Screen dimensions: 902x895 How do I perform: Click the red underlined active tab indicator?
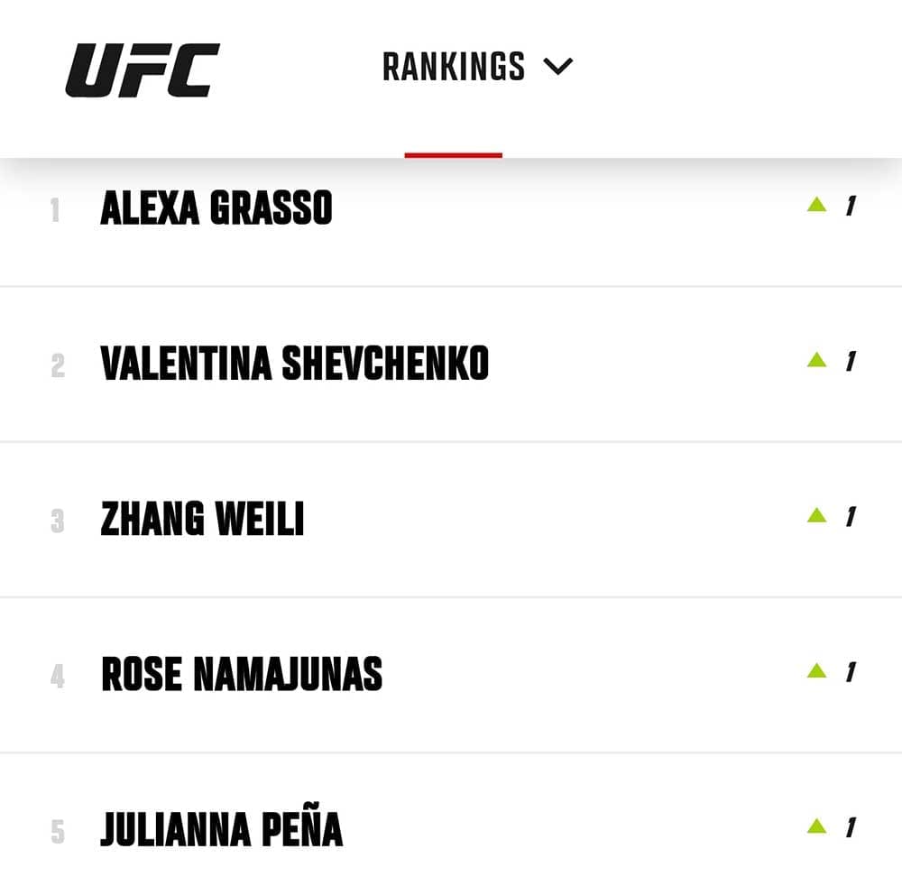pyautogui.click(x=454, y=155)
